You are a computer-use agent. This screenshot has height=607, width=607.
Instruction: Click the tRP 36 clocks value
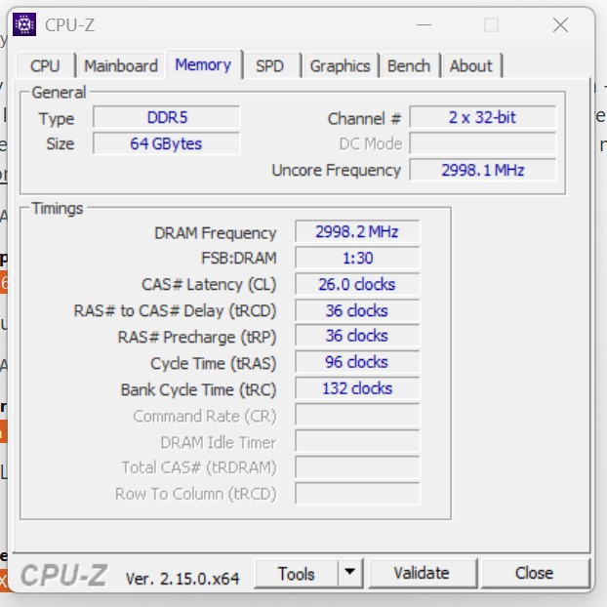pyautogui.click(x=357, y=336)
